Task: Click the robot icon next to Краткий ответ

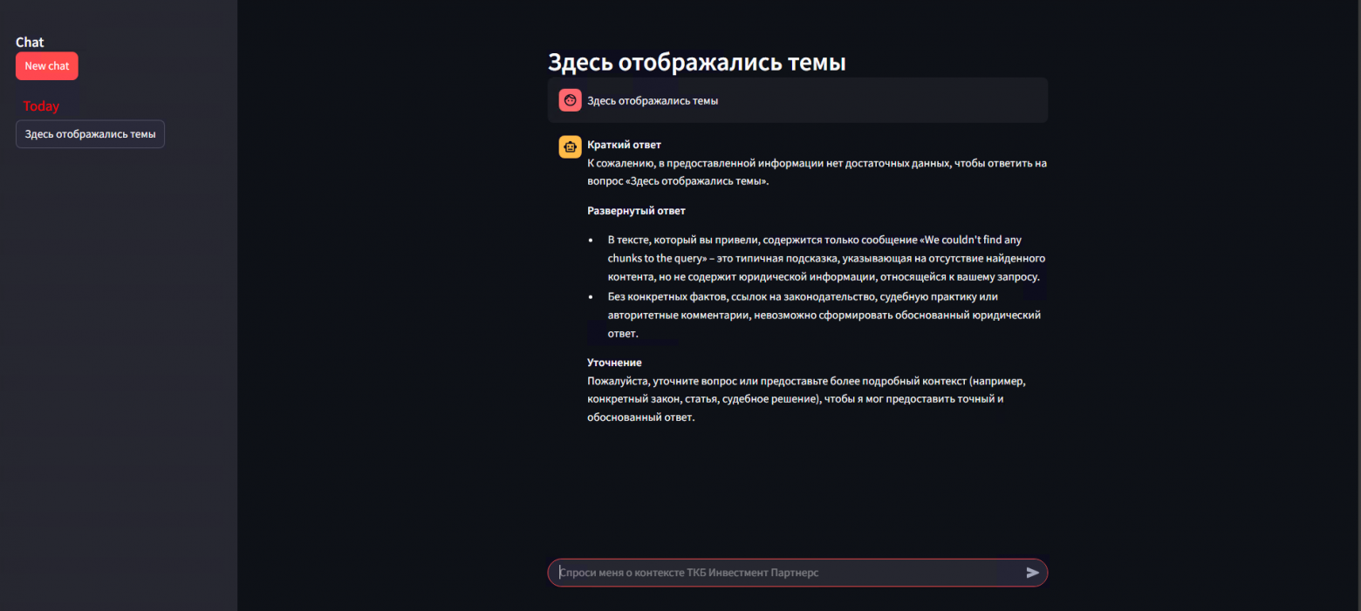Action: point(570,146)
